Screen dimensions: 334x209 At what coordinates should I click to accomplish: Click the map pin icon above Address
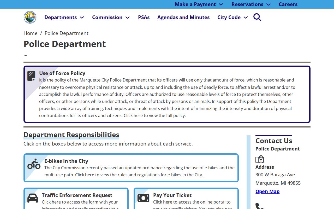[x=260, y=159]
